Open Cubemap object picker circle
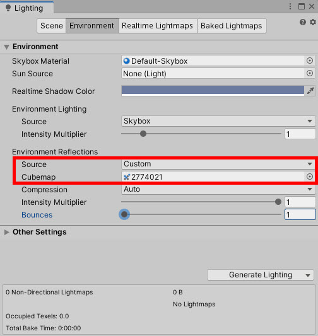 coord(310,177)
